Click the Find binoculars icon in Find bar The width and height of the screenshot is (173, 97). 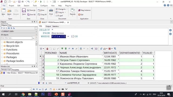point(34,89)
